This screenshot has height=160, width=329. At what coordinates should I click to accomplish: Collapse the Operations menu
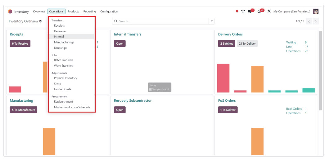click(56, 11)
